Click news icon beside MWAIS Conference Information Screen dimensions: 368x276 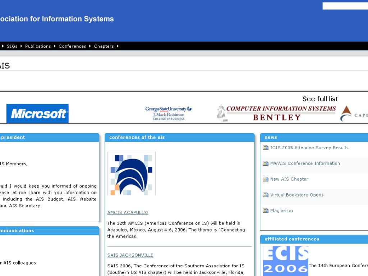[266, 164]
